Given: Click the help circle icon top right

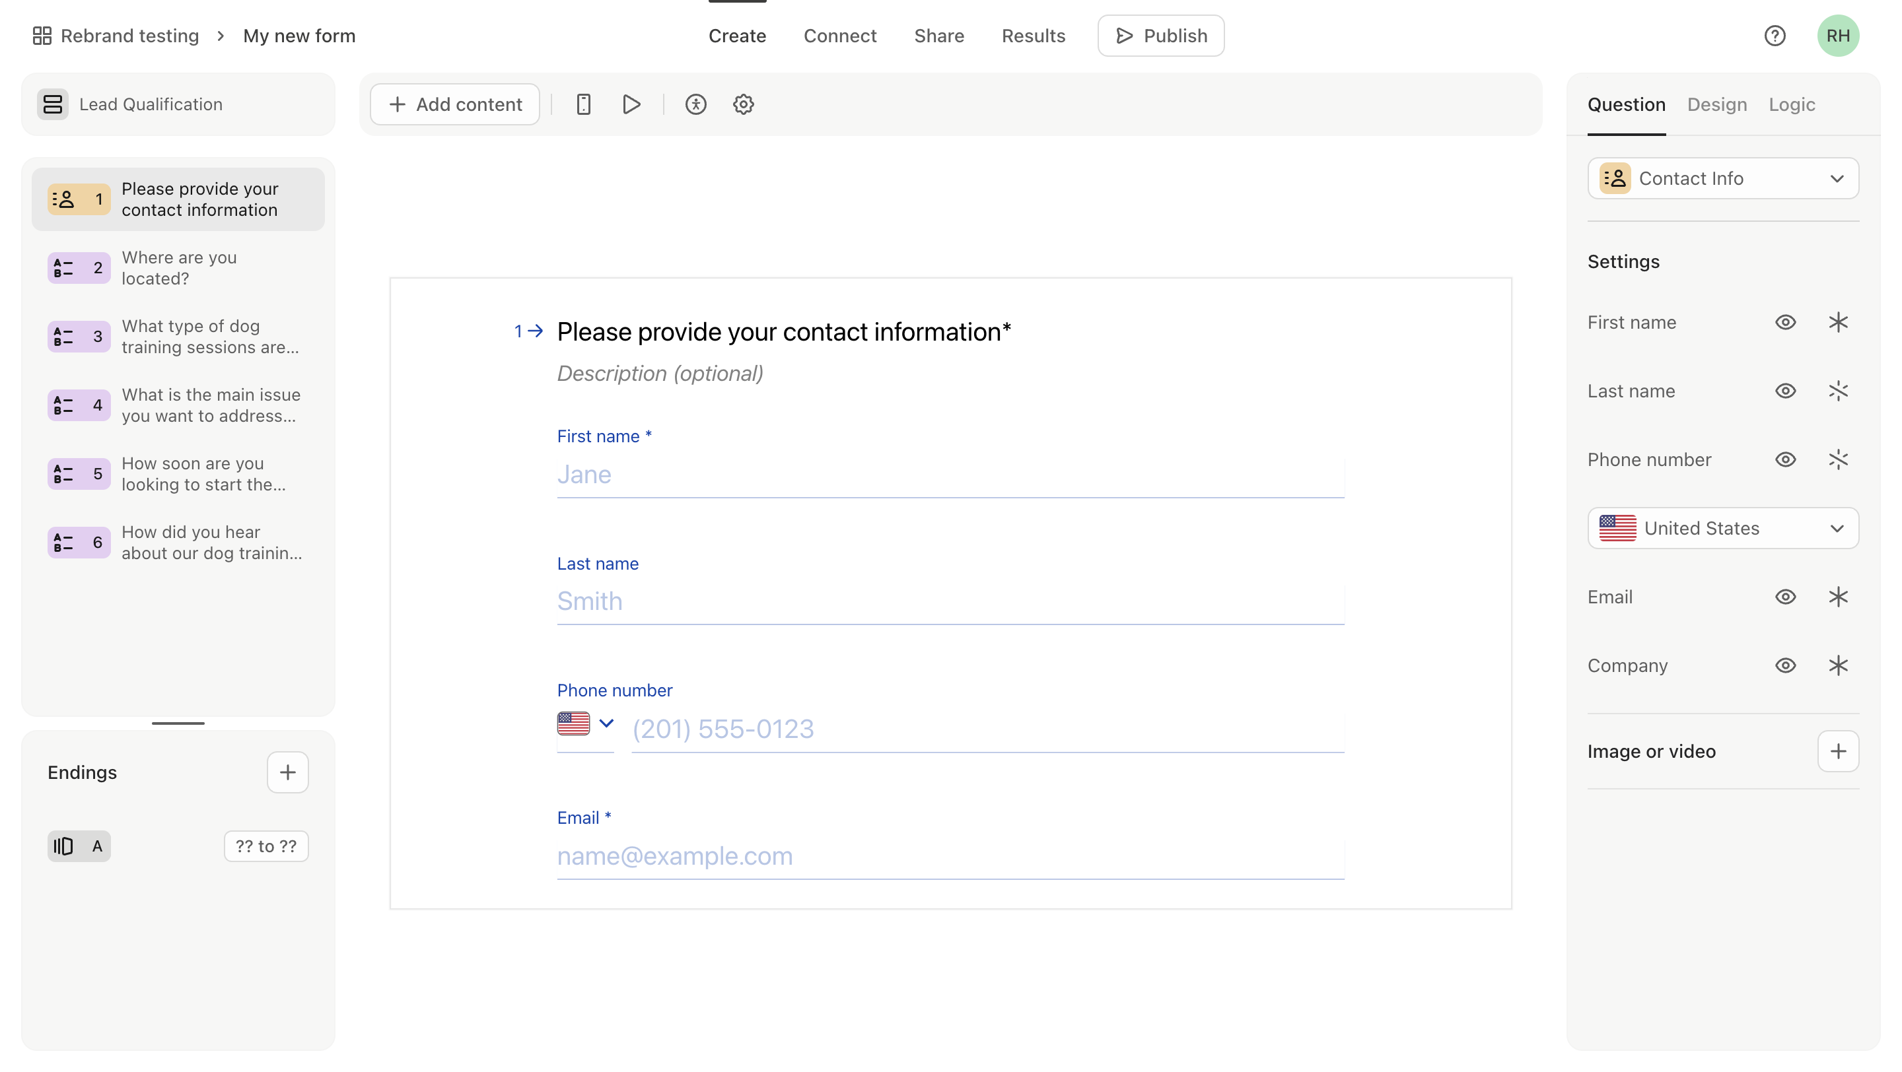Looking at the screenshot, I should pos(1775,35).
